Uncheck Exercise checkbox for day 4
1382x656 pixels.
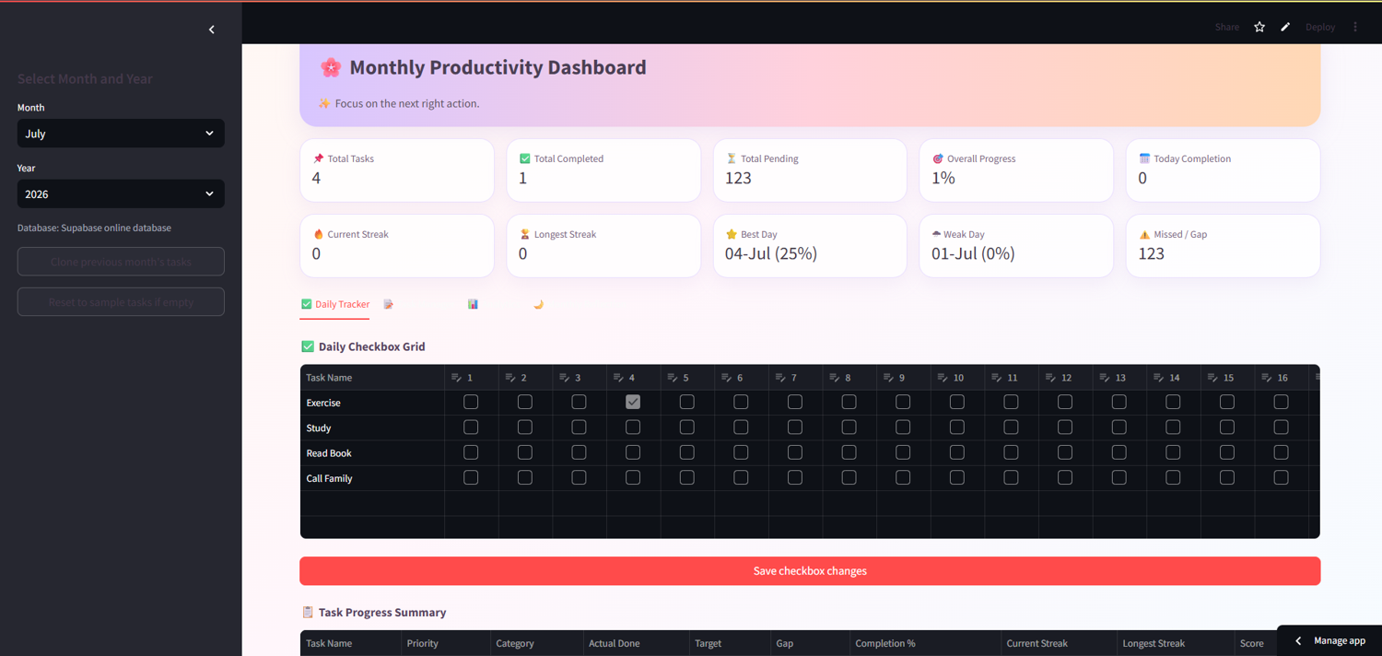click(633, 402)
